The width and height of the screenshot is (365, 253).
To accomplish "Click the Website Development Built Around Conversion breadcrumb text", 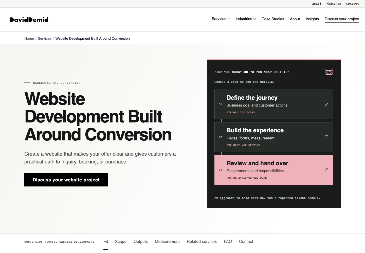I will [x=93, y=38].
